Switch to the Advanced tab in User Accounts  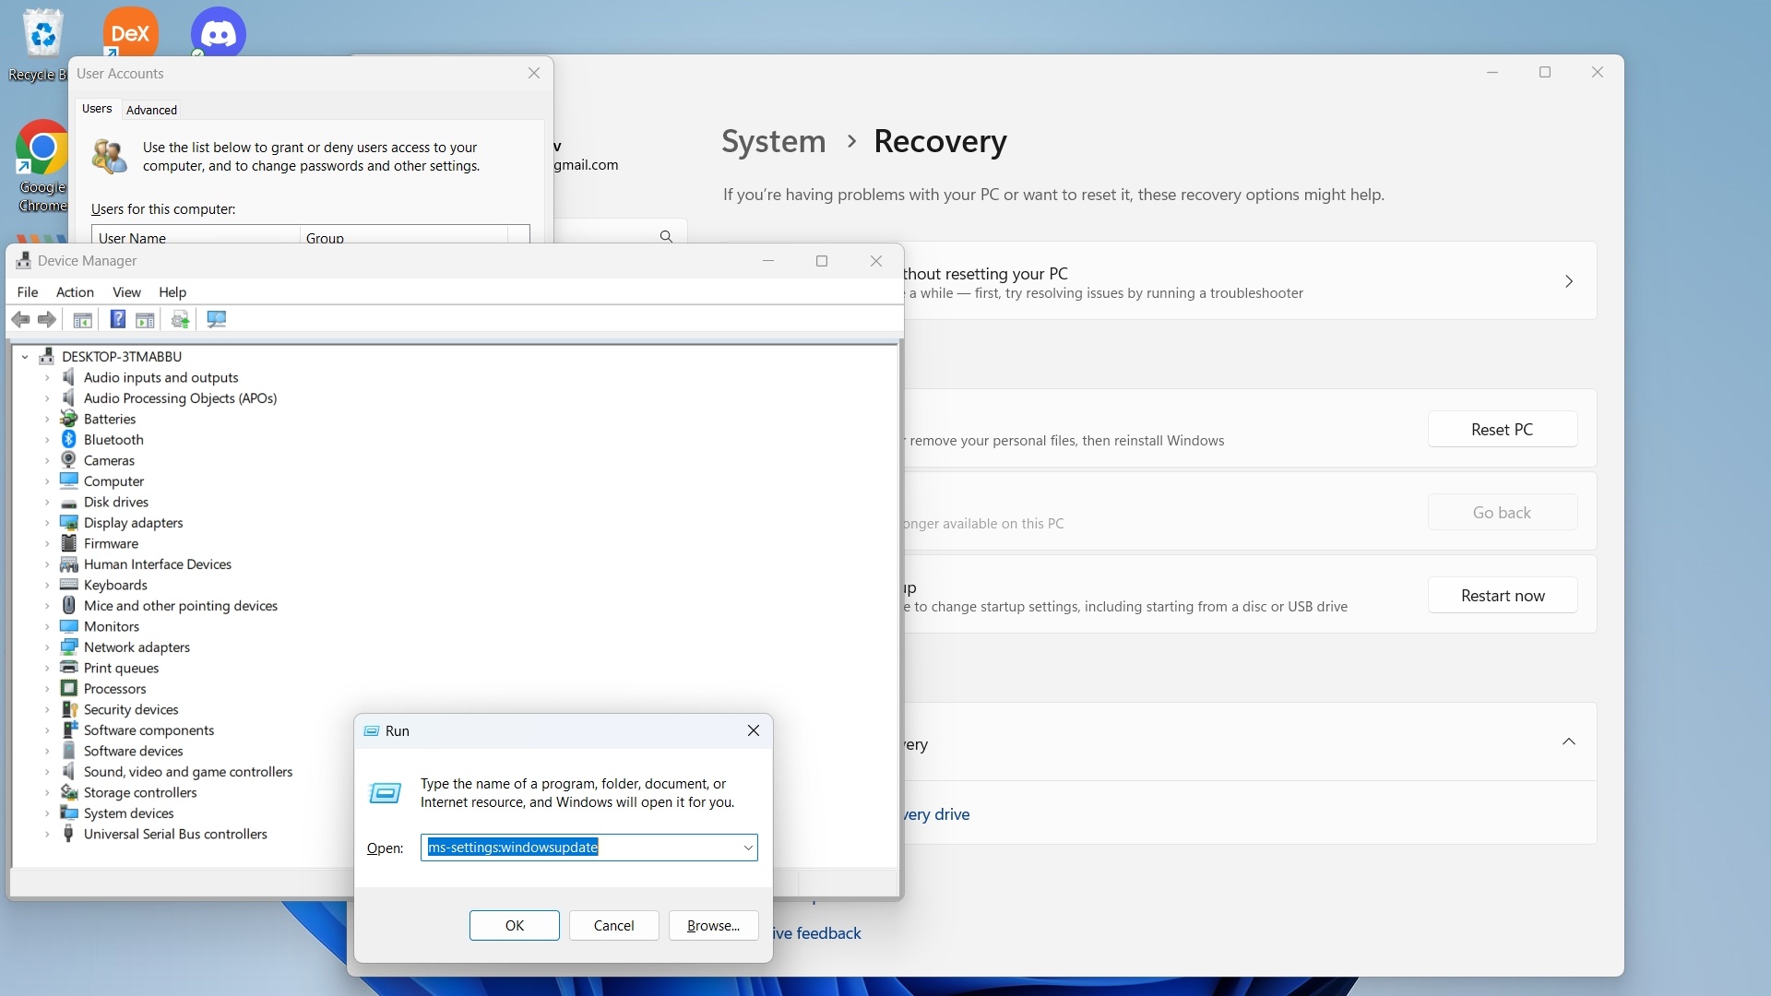point(151,110)
